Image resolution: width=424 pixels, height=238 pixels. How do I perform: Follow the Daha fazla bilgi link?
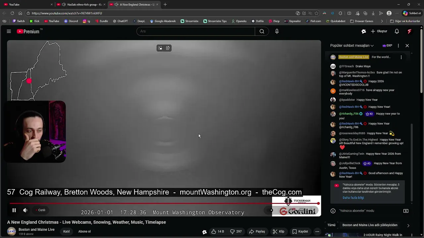tap(353, 198)
